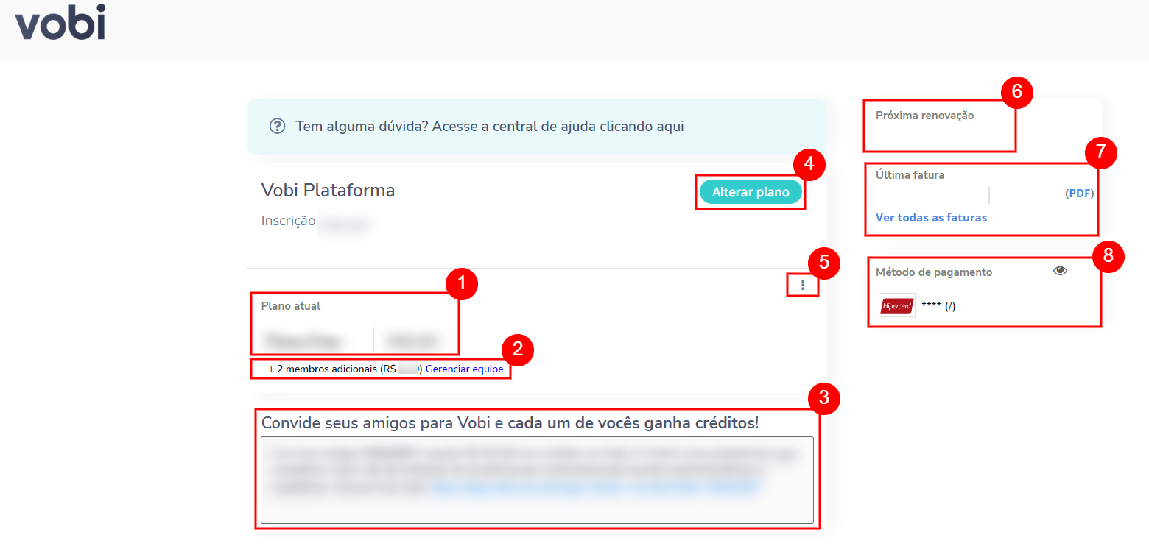Open the Gerenciar equipe link

click(465, 369)
